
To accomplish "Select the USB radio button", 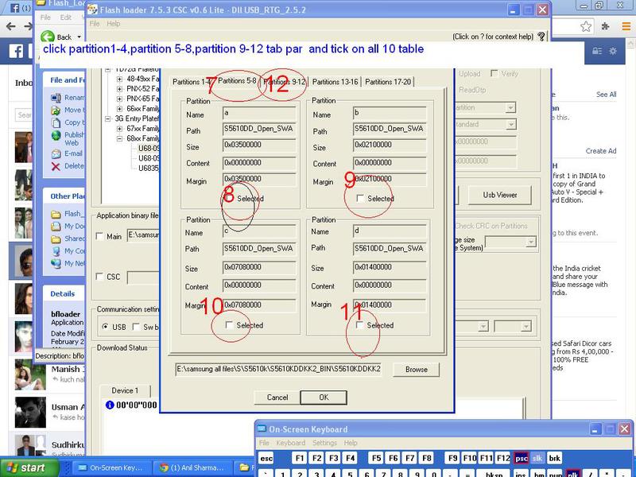I will coord(106,327).
